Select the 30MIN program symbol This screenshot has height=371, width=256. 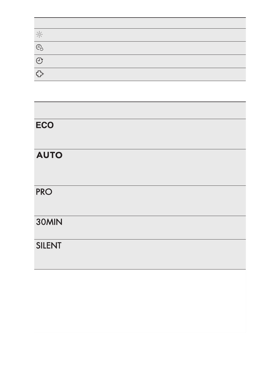tap(49, 222)
